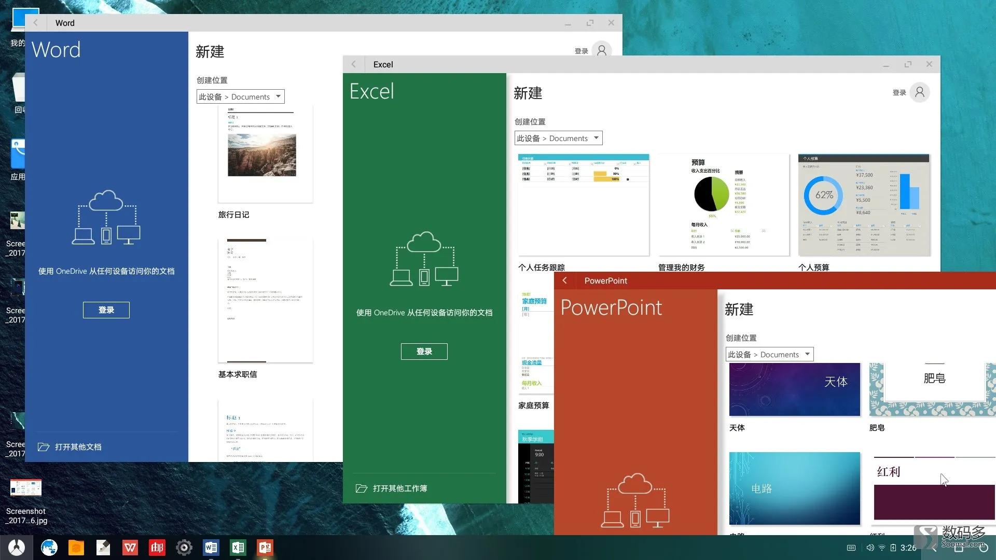Click the account avatar icon in Excel

tap(919, 92)
